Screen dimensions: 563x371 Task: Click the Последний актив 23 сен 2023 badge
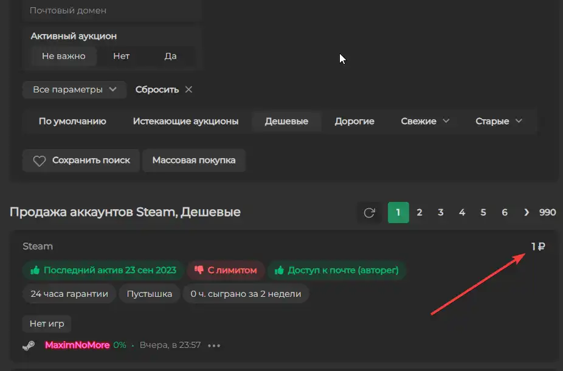103,270
